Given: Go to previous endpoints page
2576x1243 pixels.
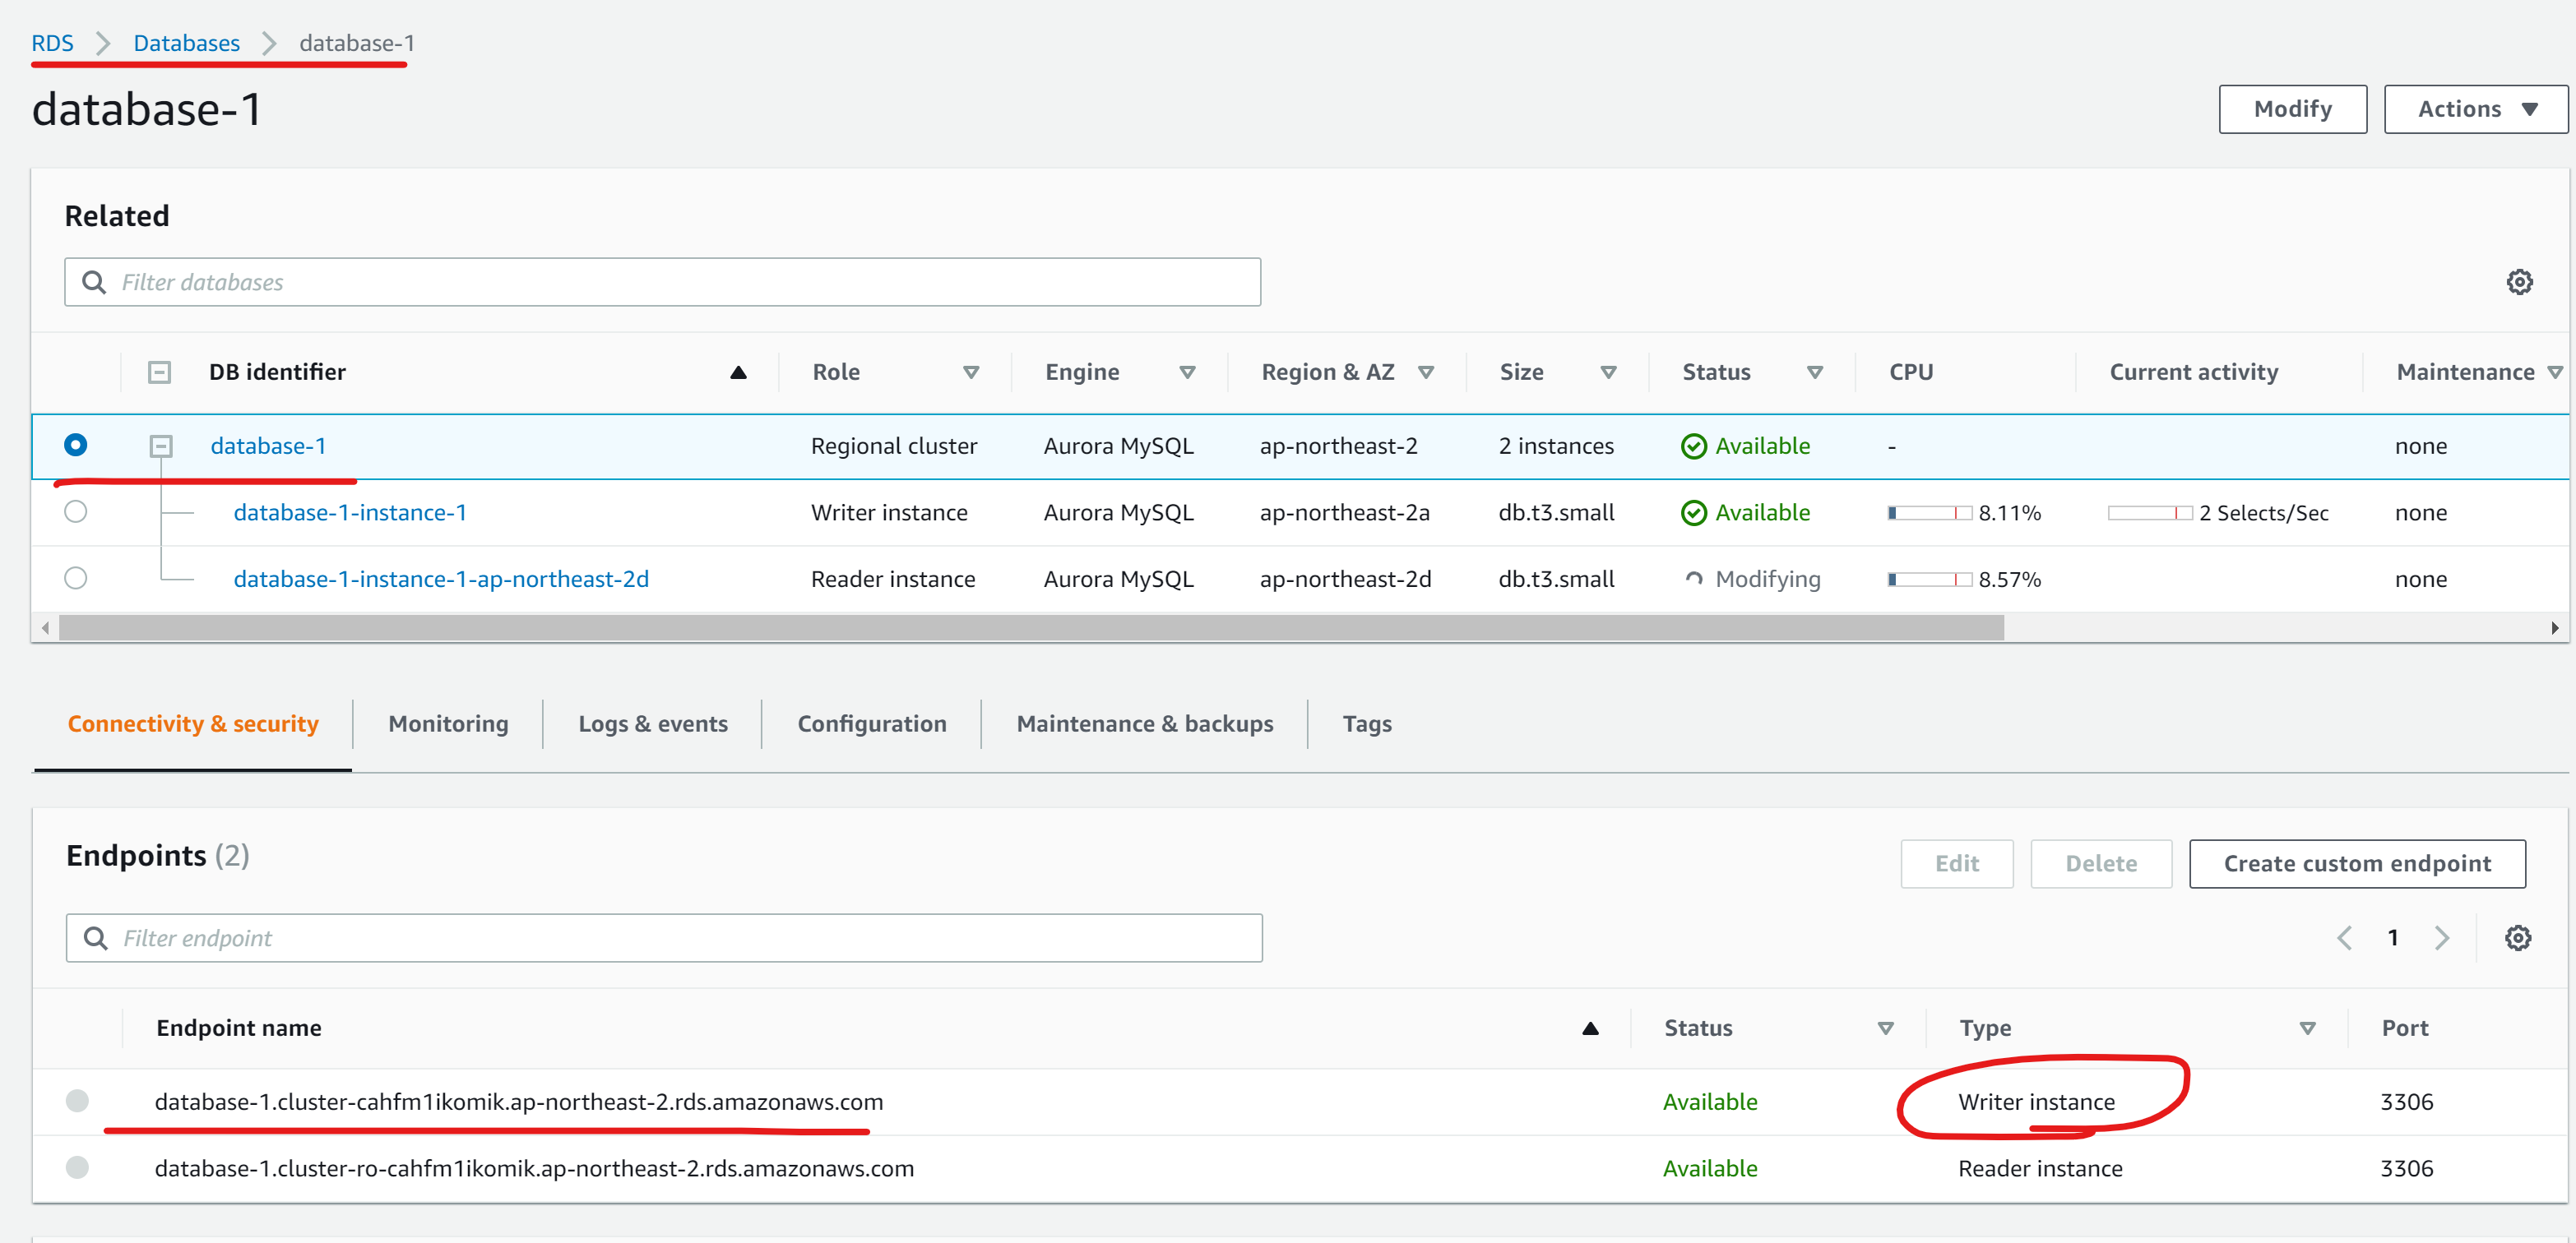Looking at the screenshot, I should [x=2344, y=937].
